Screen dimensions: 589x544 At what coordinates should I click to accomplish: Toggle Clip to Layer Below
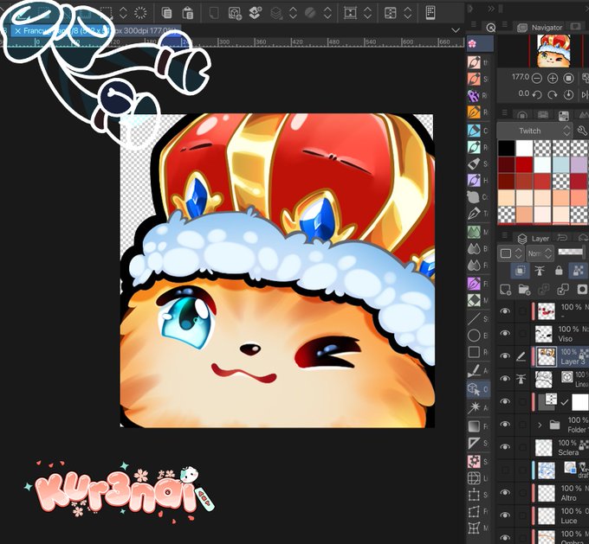point(521,271)
